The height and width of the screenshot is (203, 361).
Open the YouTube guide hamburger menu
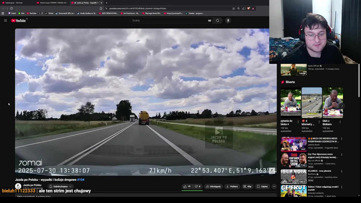pyautogui.click(x=5, y=20)
